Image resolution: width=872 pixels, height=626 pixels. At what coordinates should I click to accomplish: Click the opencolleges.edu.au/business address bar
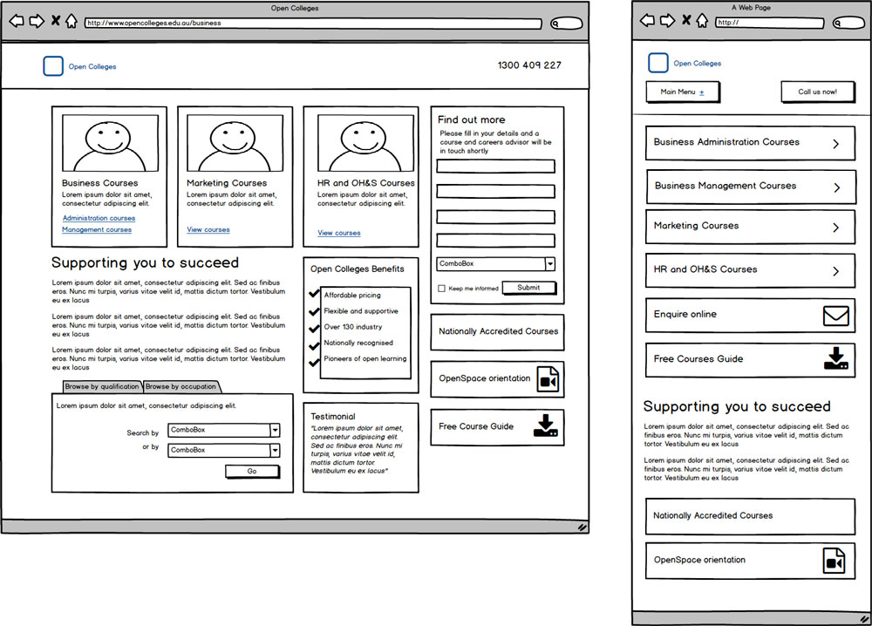click(x=313, y=24)
